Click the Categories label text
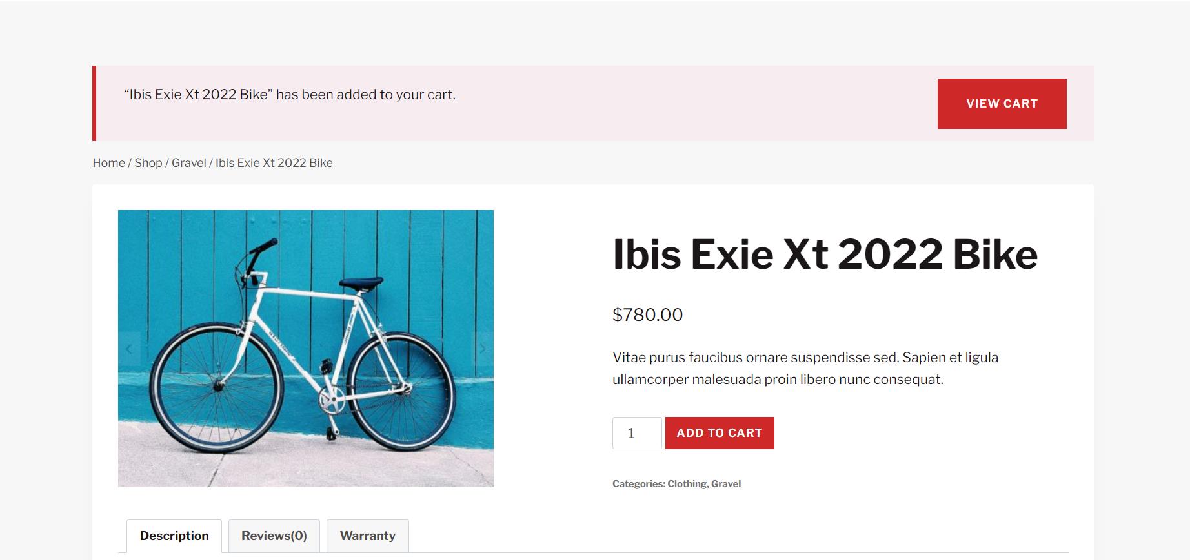Screen dimensions: 1190x560 coord(638,484)
